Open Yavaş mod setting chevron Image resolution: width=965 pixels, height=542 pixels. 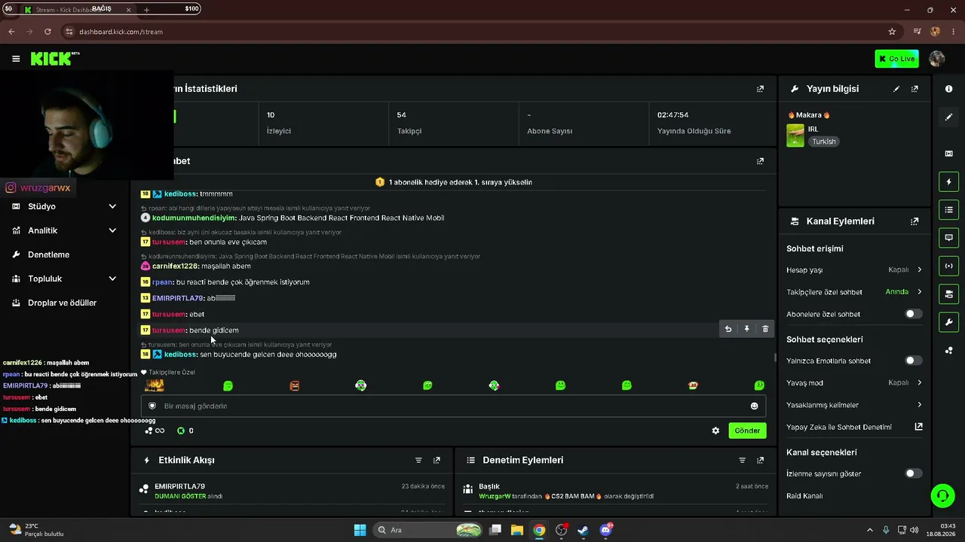point(919,382)
